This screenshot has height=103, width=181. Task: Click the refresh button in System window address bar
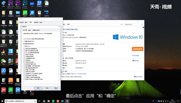(x=122, y=24)
